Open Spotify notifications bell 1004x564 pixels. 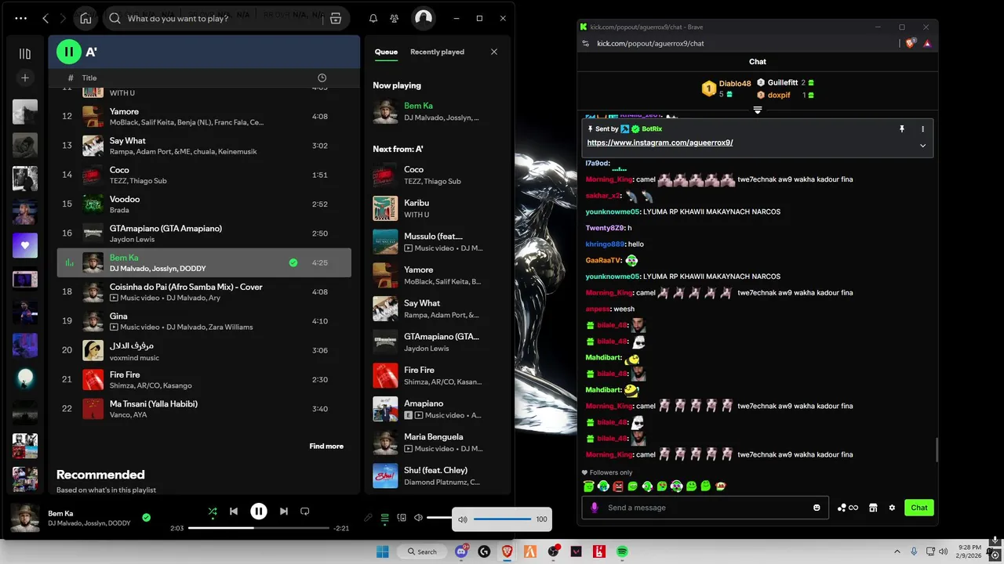tap(373, 18)
